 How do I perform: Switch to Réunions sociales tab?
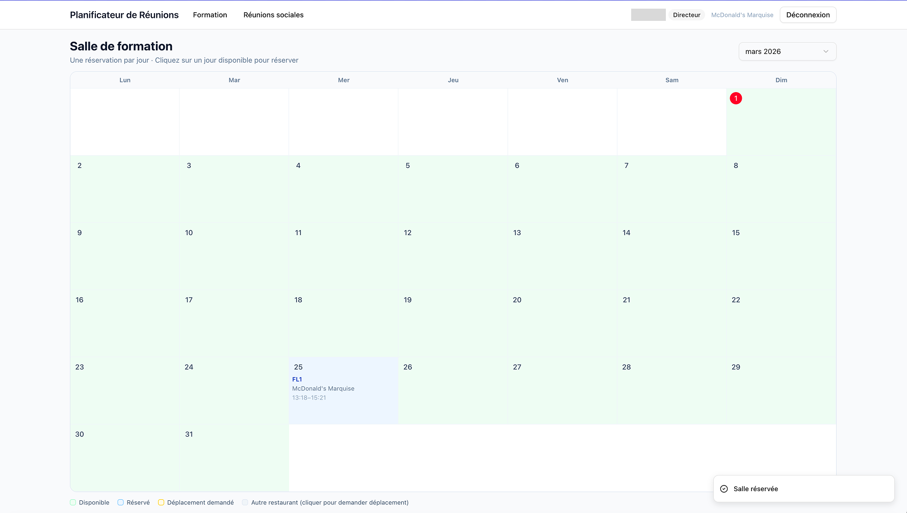273,15
